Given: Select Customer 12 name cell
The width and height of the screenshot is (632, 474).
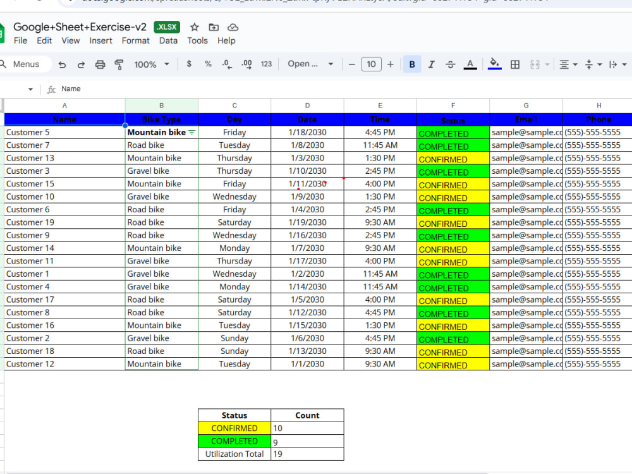Looking at the screenshot, I should pos(64,364).
